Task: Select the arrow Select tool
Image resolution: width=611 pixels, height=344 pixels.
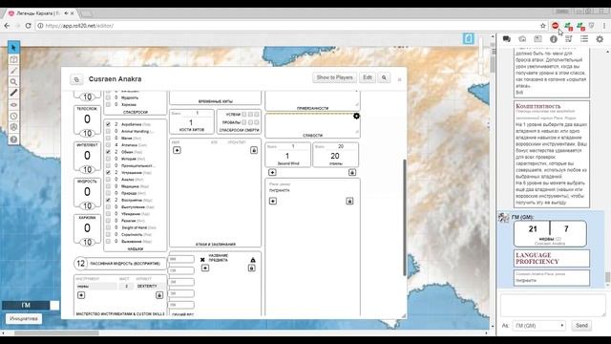Action: [13, 48]
